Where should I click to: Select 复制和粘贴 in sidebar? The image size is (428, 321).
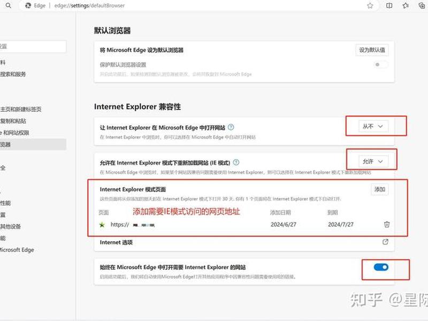point(13,121)
